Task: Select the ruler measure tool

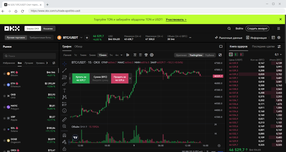Action: 65,119
